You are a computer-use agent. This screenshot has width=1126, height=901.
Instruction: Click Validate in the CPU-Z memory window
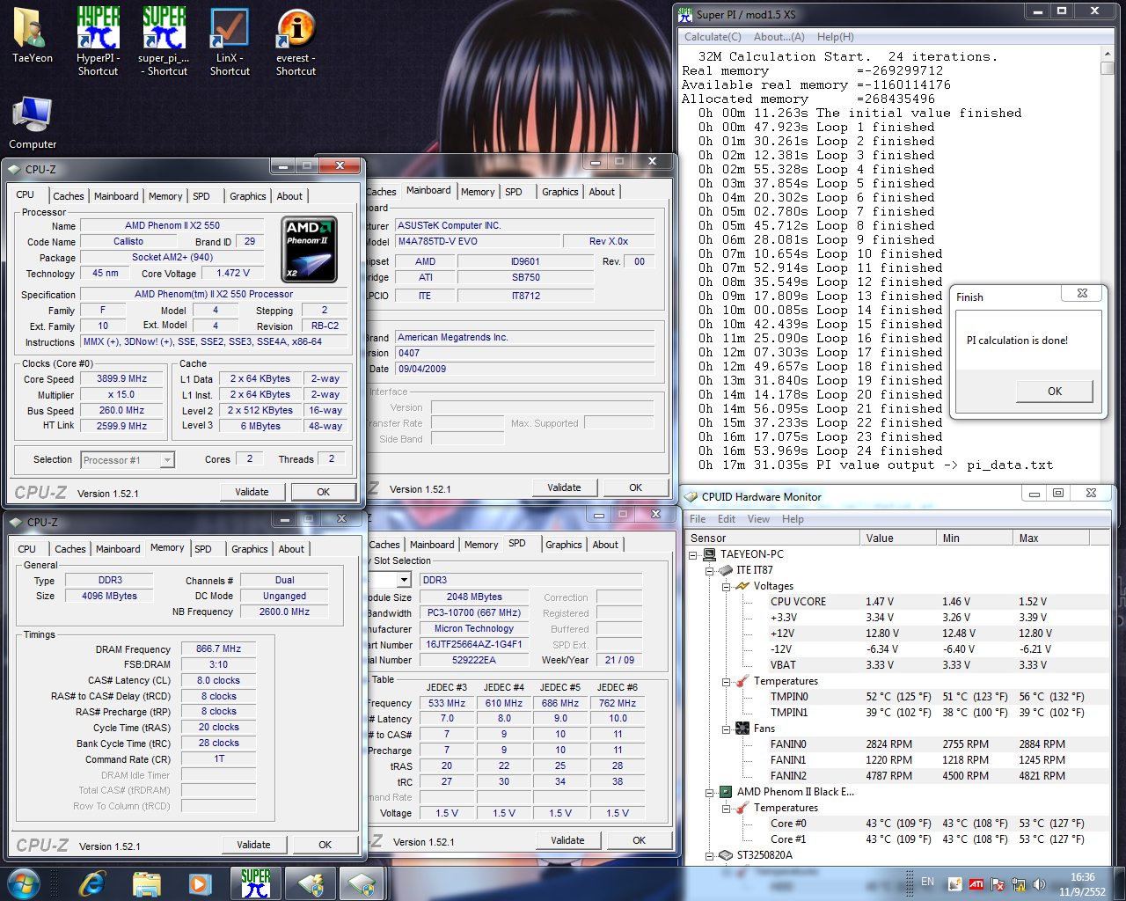coord(253,845)
